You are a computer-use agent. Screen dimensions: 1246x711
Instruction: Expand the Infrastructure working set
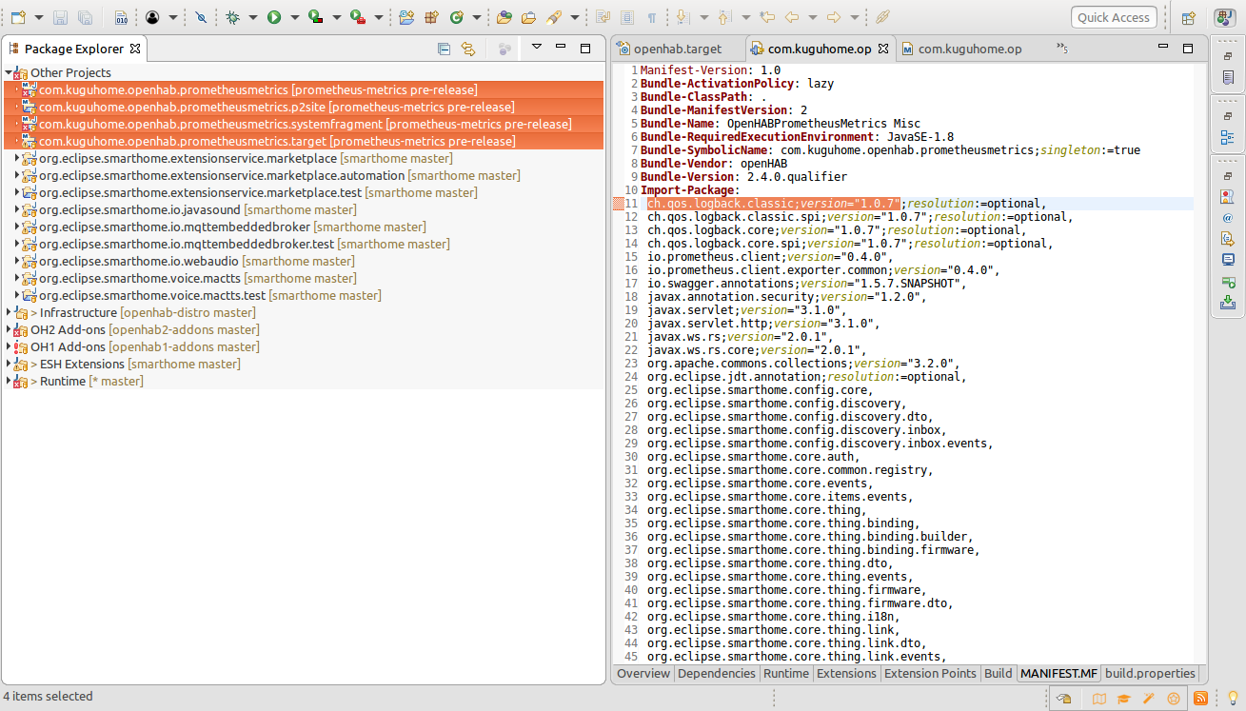[x=9, y=312]
